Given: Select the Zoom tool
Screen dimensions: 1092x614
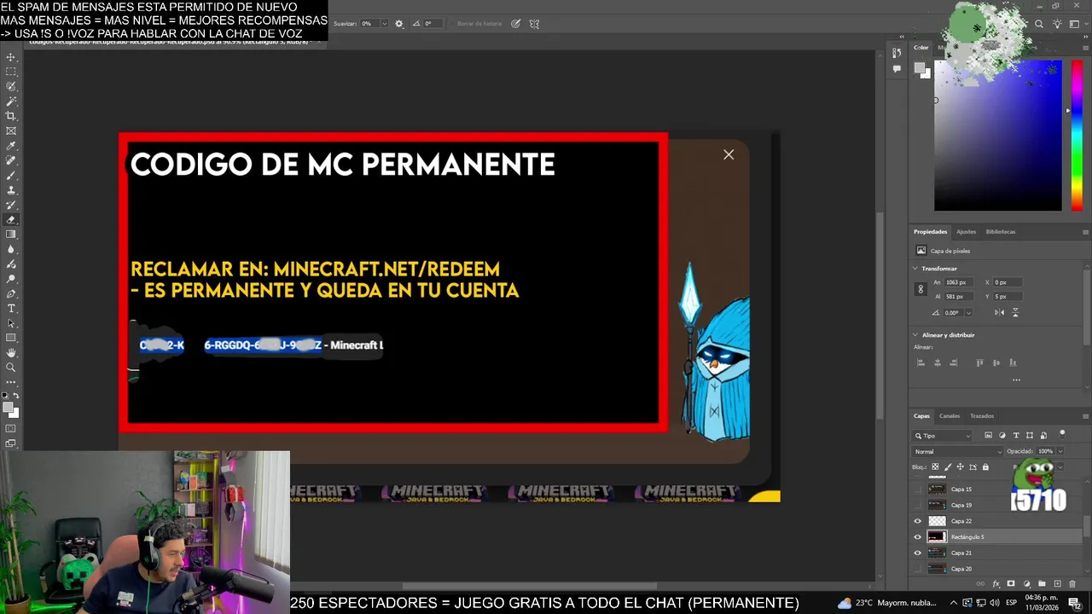Looking at the screenshot, I should (11, 368).
